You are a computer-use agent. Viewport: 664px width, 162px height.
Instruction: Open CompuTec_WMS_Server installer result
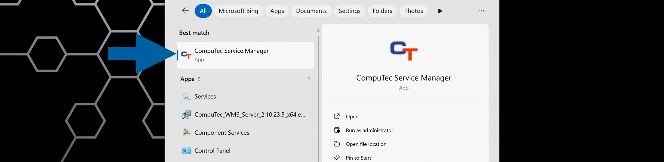click(245, 115)
